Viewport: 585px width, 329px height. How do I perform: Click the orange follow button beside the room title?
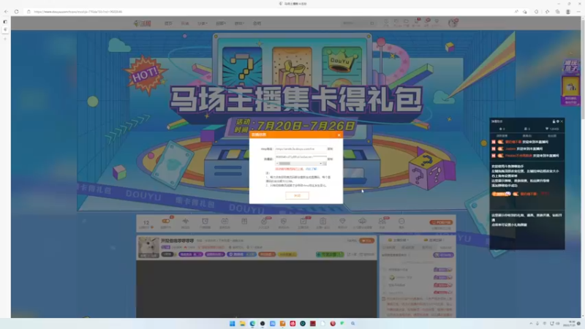coord(367,241)
